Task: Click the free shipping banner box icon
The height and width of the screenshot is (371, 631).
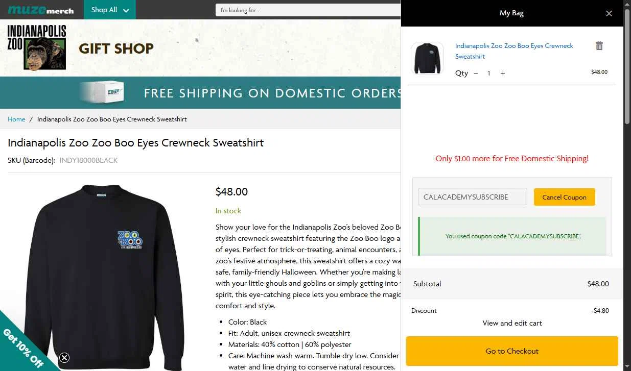Action: click(105, 92)
